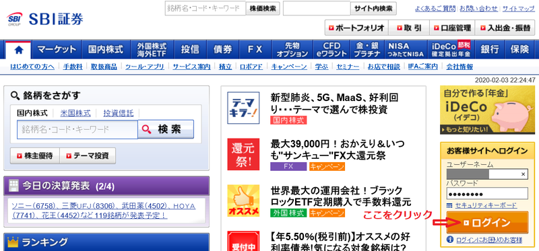Open the はじめての方へ link
Image resolution: width=539 pixels, height=251 pixels.
32,67
